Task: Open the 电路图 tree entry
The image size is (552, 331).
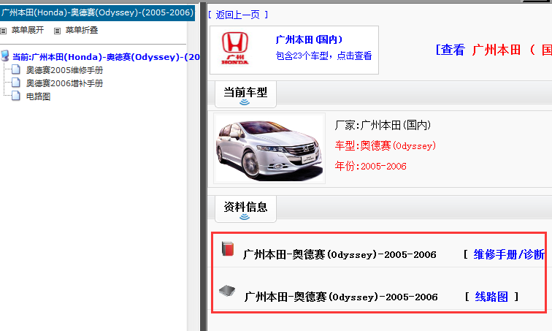Action: coord(38,96)
